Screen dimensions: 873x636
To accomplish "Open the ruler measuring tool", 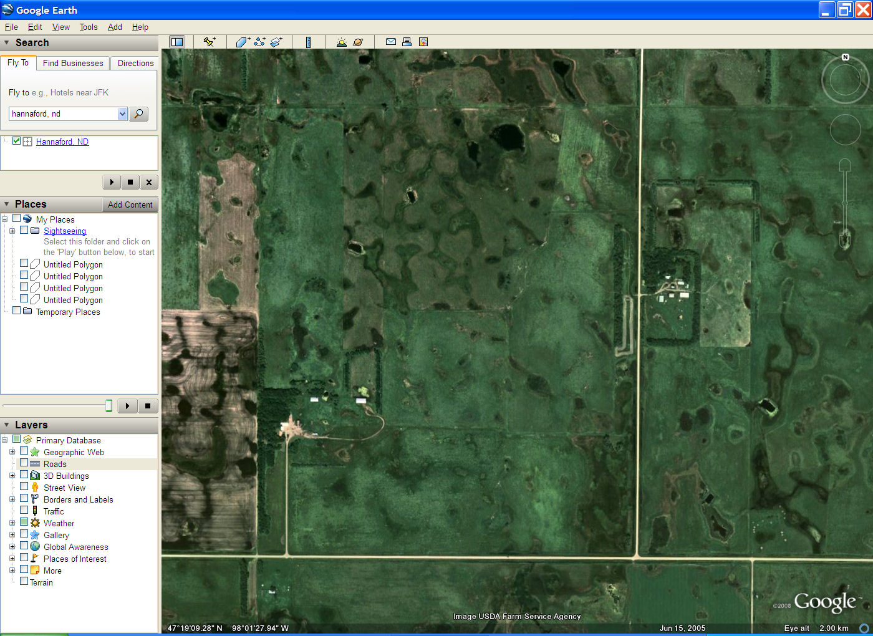I will (x=308, y=42).
